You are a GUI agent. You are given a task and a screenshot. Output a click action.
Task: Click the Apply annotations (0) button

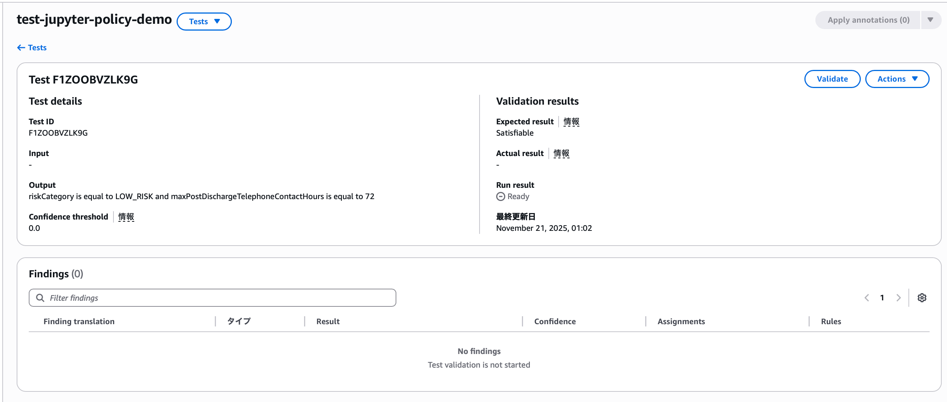868,20
